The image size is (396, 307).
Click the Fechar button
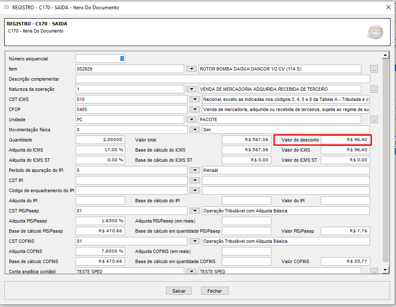[x=215, y=291]
